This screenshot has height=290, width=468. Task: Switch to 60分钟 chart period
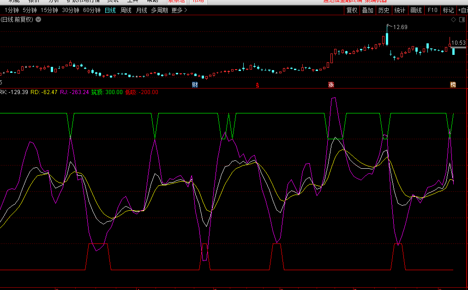91,10
